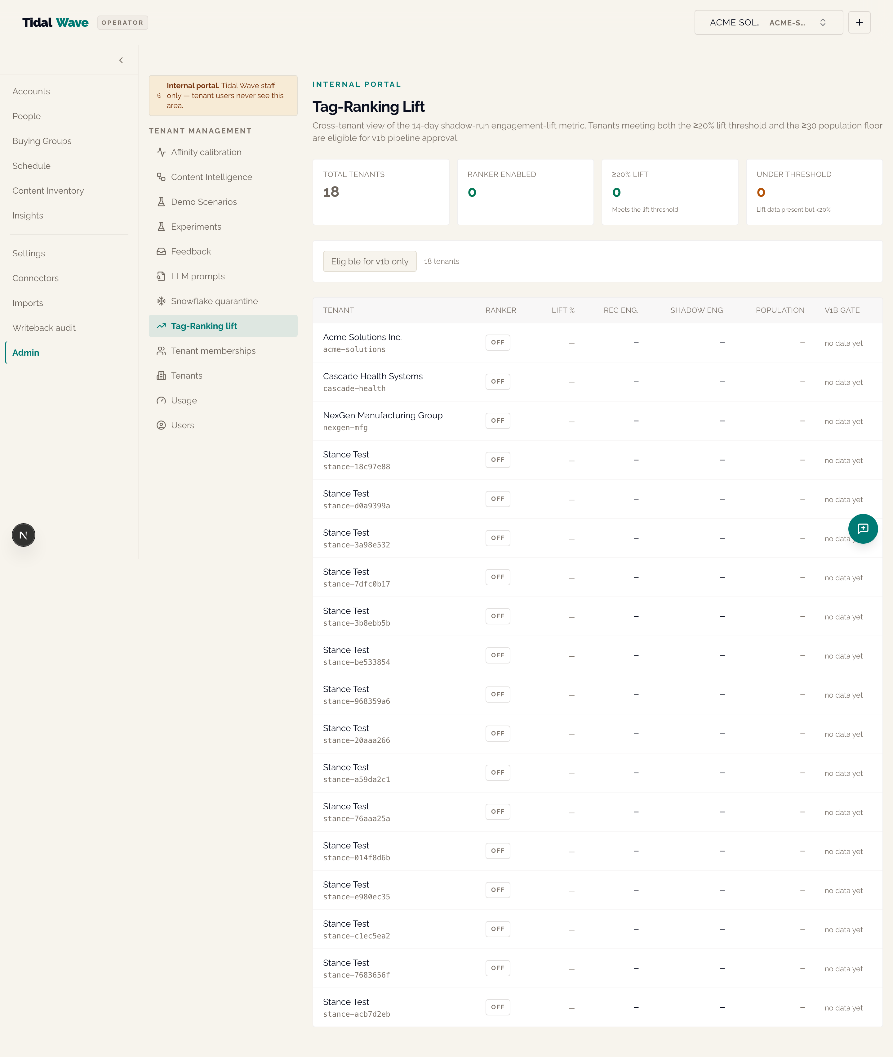Collapse the sidebar with the chevron arrow
Screen dimensions: 893x1057
click(x=121, y=60)
